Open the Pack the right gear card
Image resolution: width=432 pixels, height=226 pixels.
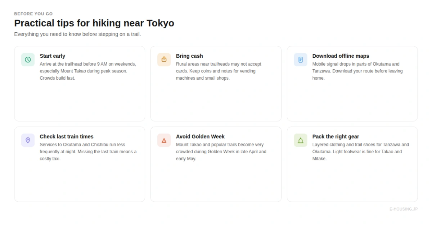[352, 164]
